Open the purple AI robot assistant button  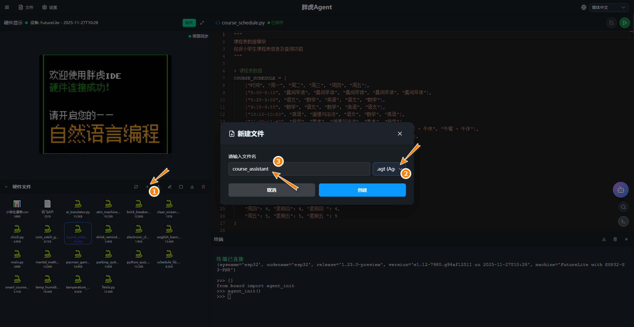[620, 190]
